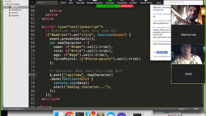Click console.log(data) on line 78
This screenshot has height=116, width=206.
point(71,83)
